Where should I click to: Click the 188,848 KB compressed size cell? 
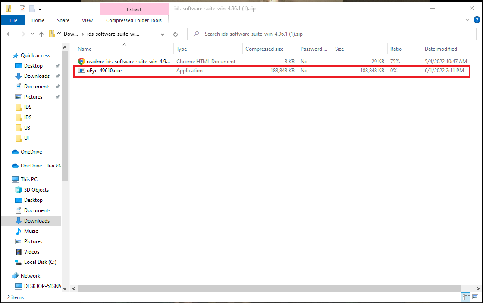pyautogui.click(x=282, y=71)
